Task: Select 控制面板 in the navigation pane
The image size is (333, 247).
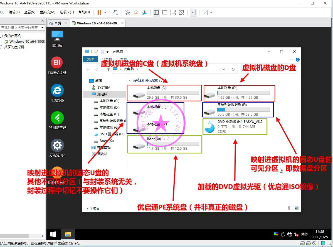Action: point(104,147)
